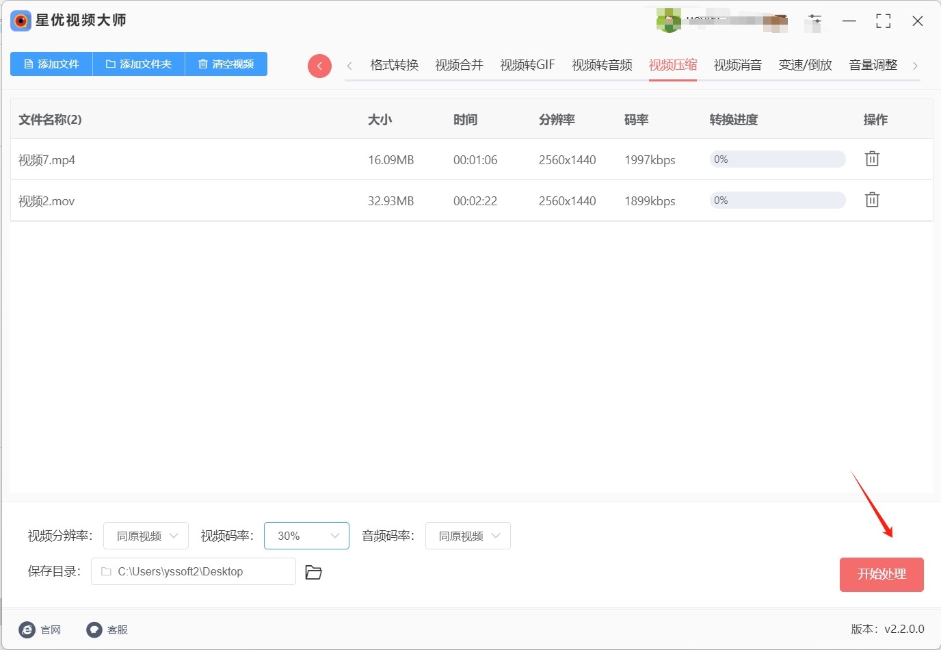This screenshot has height=650, width=941.
Task: Switch to the 格式转换 tab
Action: tap(394, 65)
